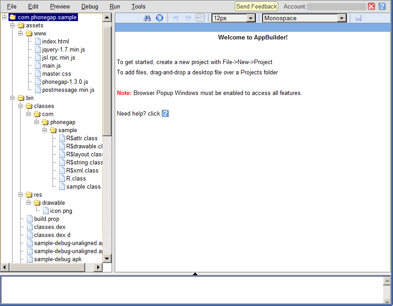
Task: Click the tree's vertical scrollbar up arrow
Action: [x=107, y=17]
